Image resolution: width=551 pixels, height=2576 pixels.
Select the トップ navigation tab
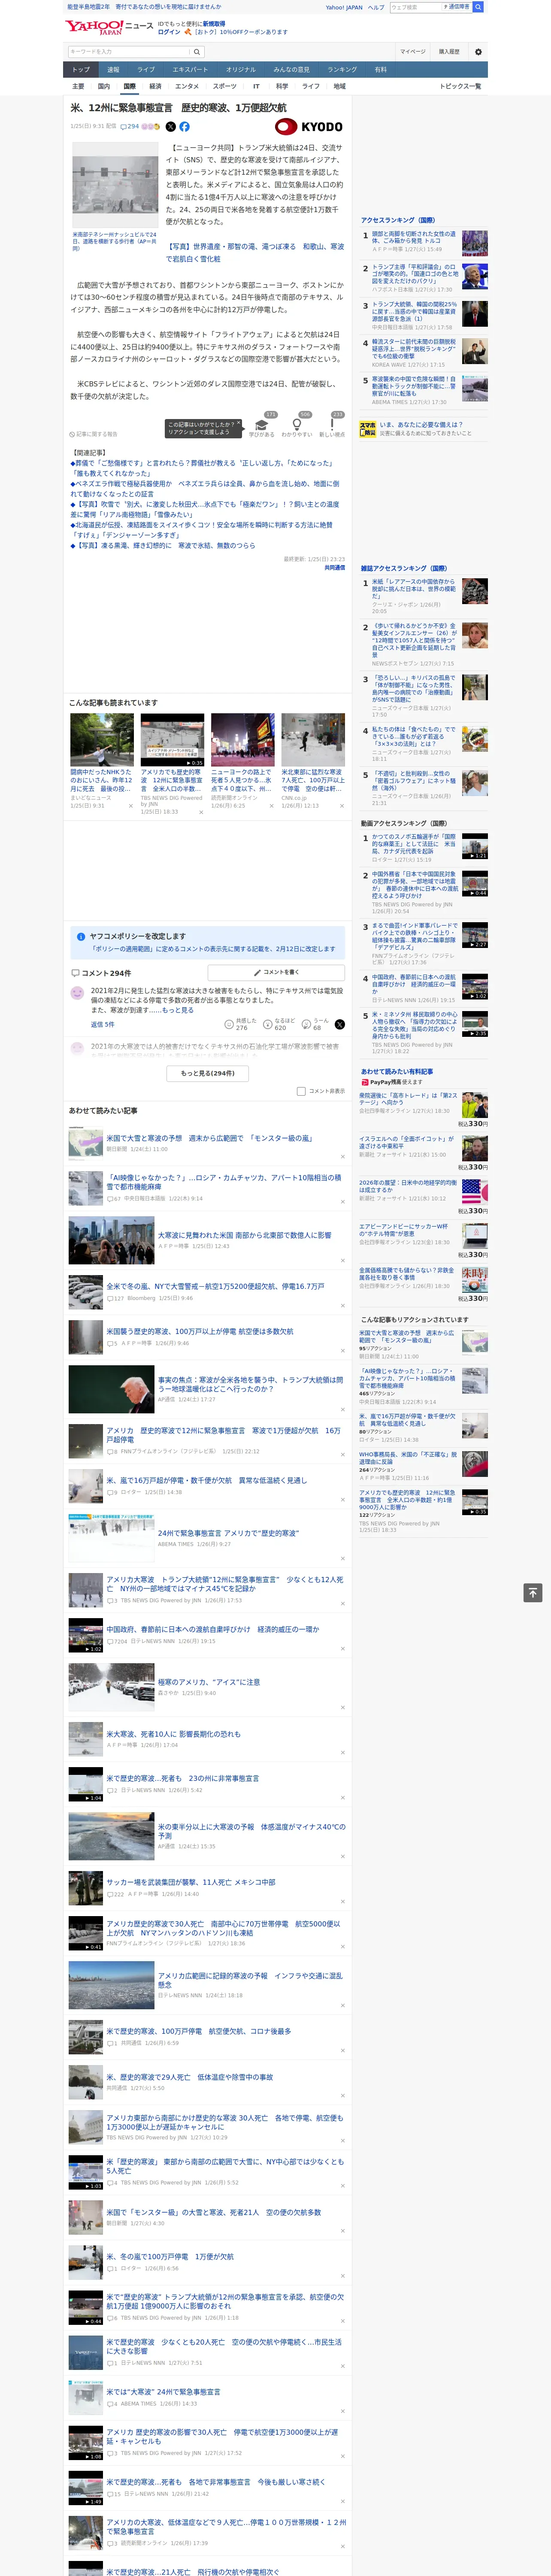[x=81, y=69]
